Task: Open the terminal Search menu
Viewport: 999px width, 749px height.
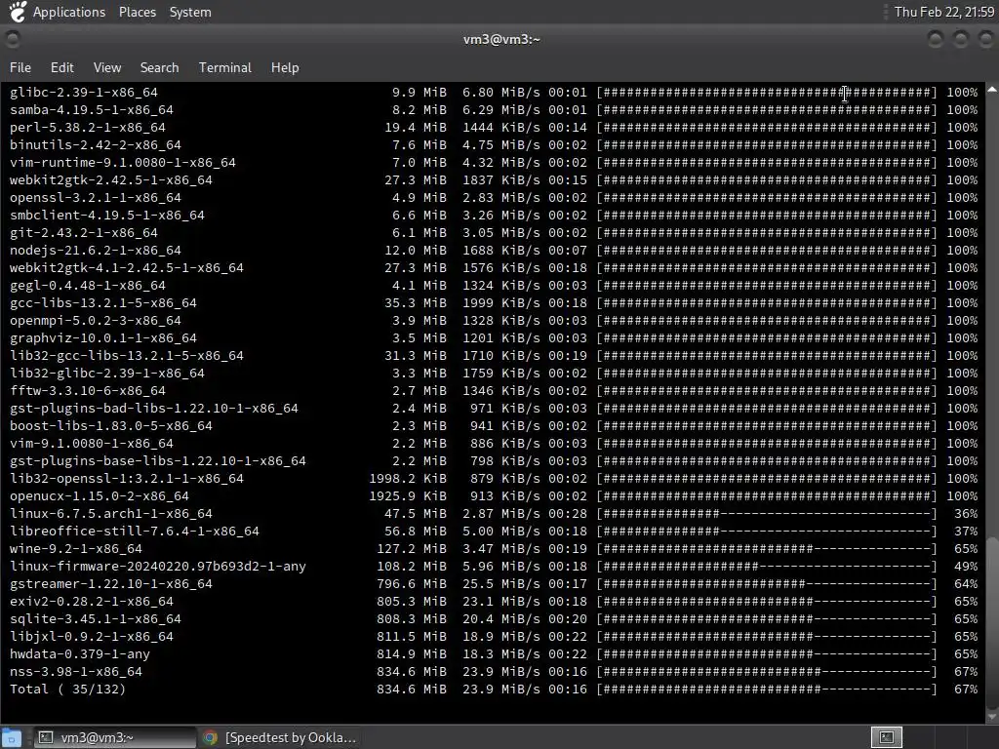Action: click(159, 67)
